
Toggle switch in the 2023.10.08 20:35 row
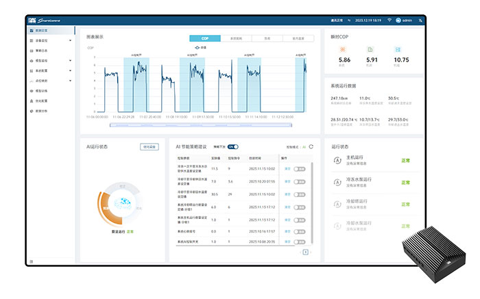click(300, 242)
